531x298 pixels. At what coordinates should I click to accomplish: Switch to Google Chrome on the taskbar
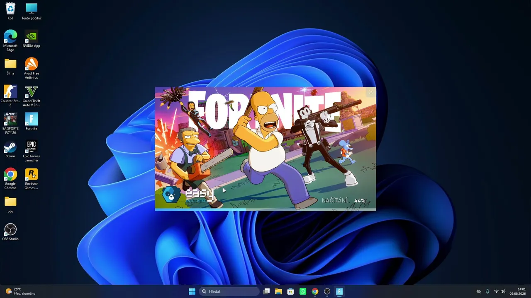[315, 291]
